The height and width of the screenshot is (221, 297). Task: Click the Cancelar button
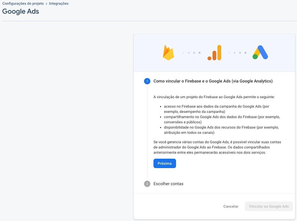[231, 206]
